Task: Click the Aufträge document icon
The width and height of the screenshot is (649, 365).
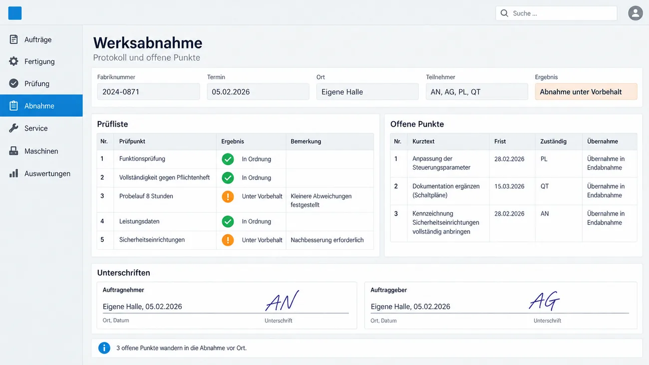Action: point(14,39)
